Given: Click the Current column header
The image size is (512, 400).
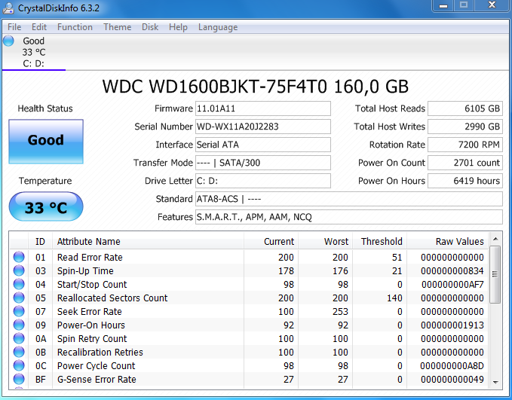Looking at the screenshot, I should coord(271,242).
